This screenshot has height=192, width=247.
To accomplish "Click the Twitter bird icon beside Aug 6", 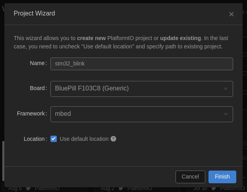I will tap(28, 188).
